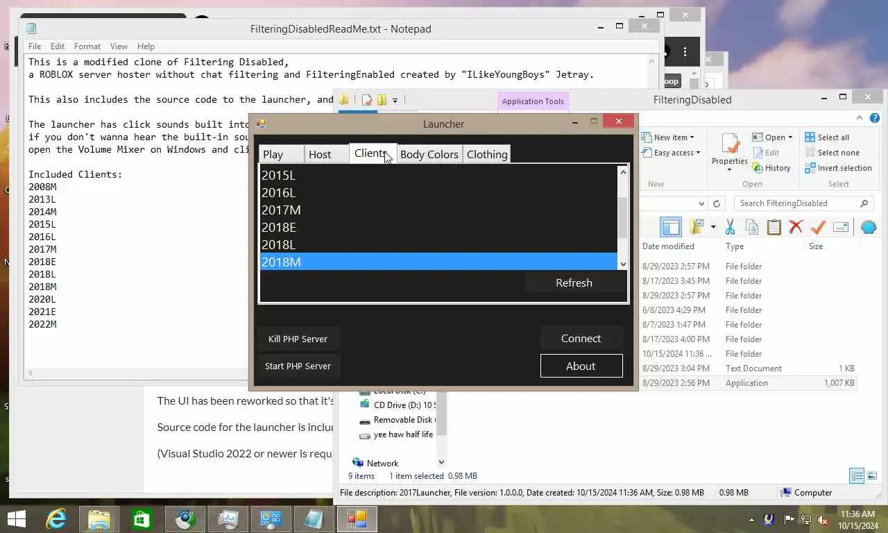Select client 2018E in Launcher list
This screenshot has width=888, height=533.
[x=438, y=227]
